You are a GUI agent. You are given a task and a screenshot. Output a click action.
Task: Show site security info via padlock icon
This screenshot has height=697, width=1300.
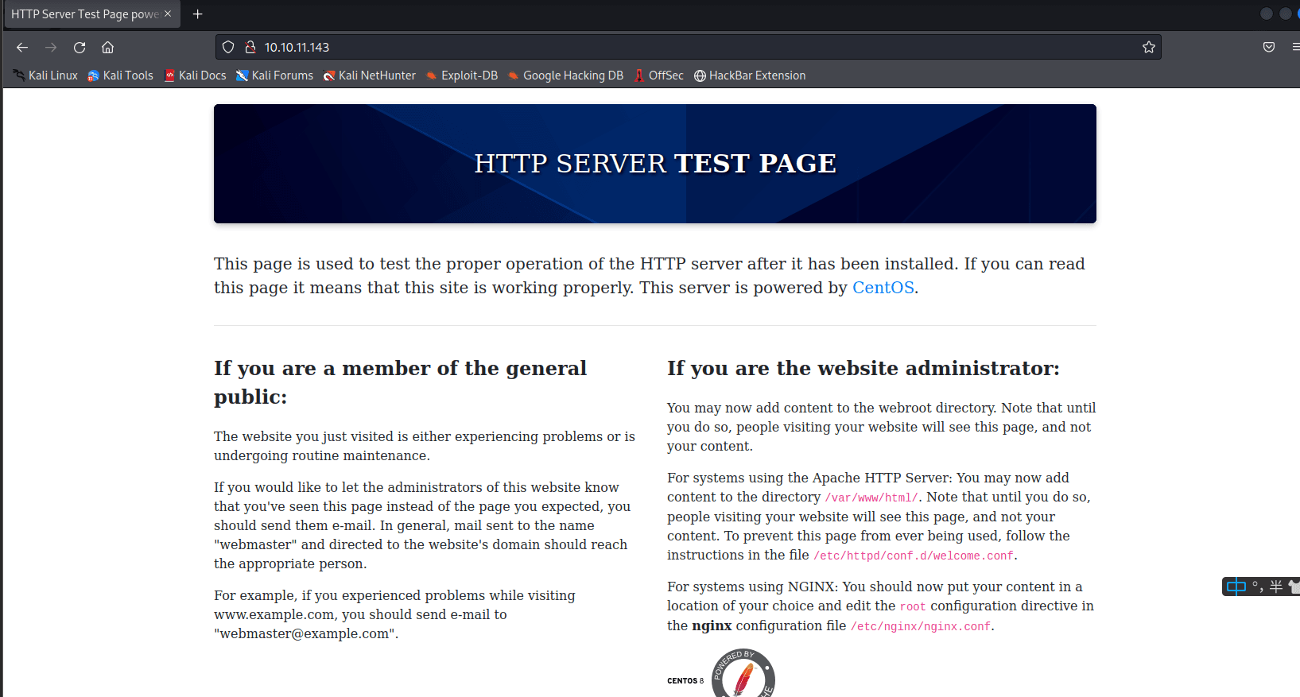[x=250, y=48]
